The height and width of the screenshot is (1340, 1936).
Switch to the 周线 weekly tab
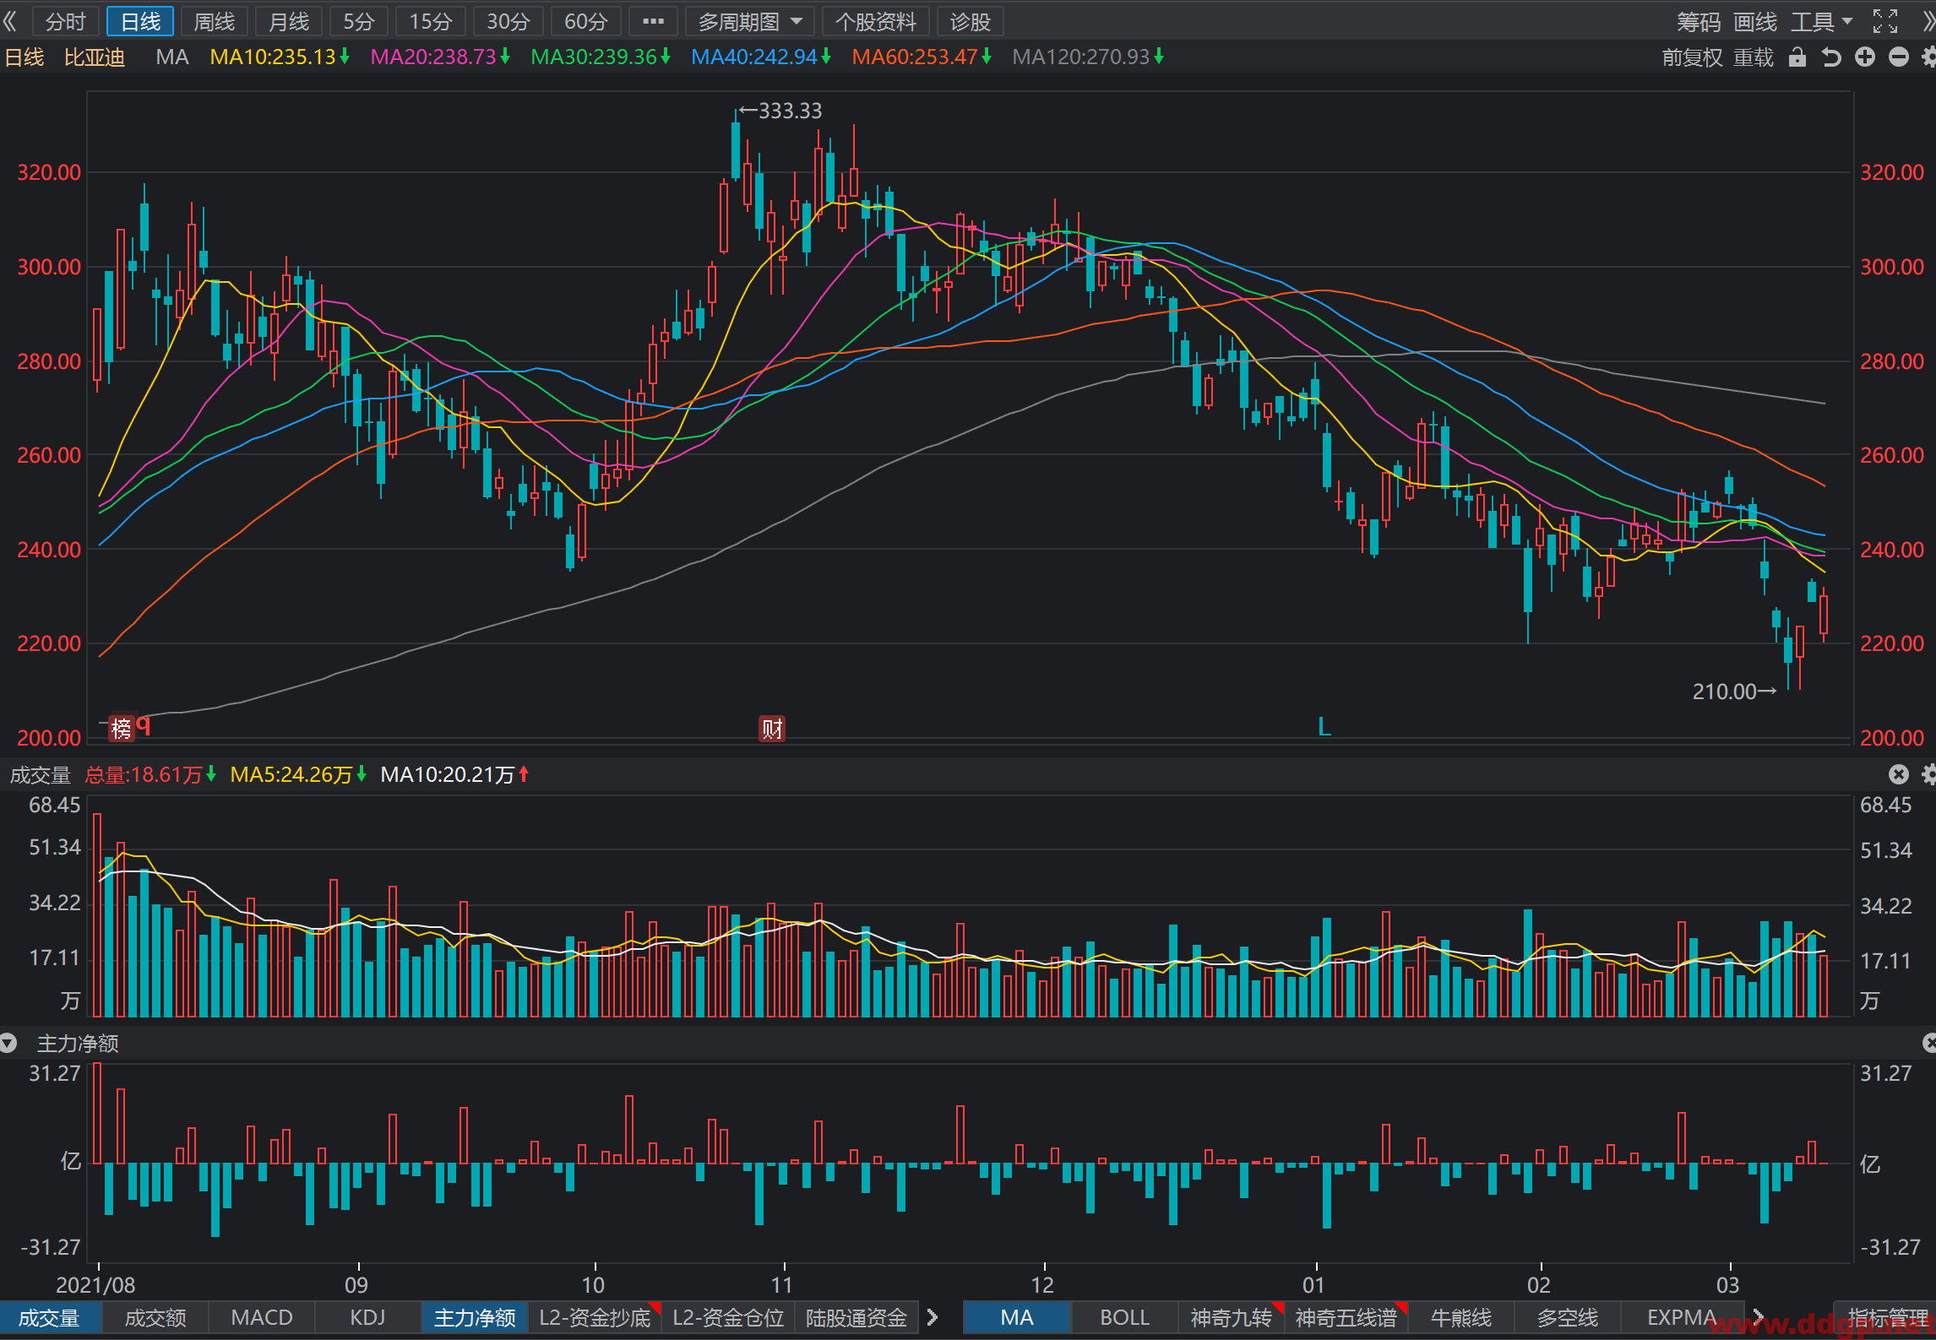click(215, 22)
